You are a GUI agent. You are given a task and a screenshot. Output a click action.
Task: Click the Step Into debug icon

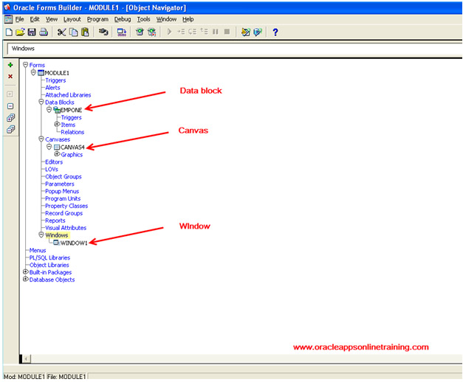tap(181, 32)
